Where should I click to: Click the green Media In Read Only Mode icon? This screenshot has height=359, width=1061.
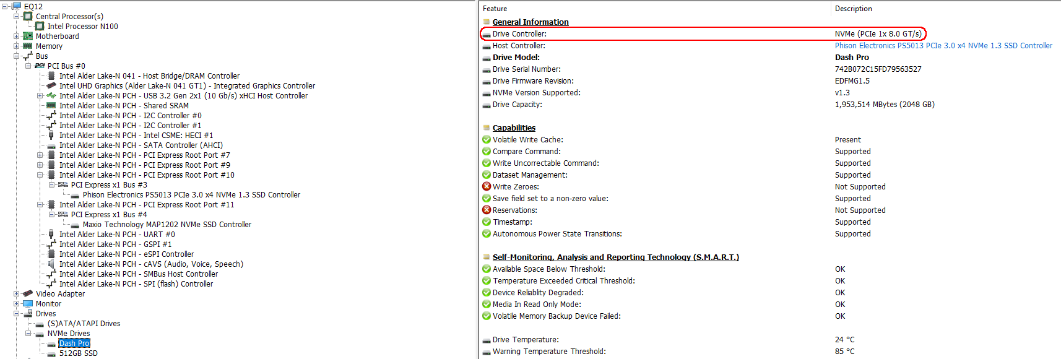coord(487,304)
